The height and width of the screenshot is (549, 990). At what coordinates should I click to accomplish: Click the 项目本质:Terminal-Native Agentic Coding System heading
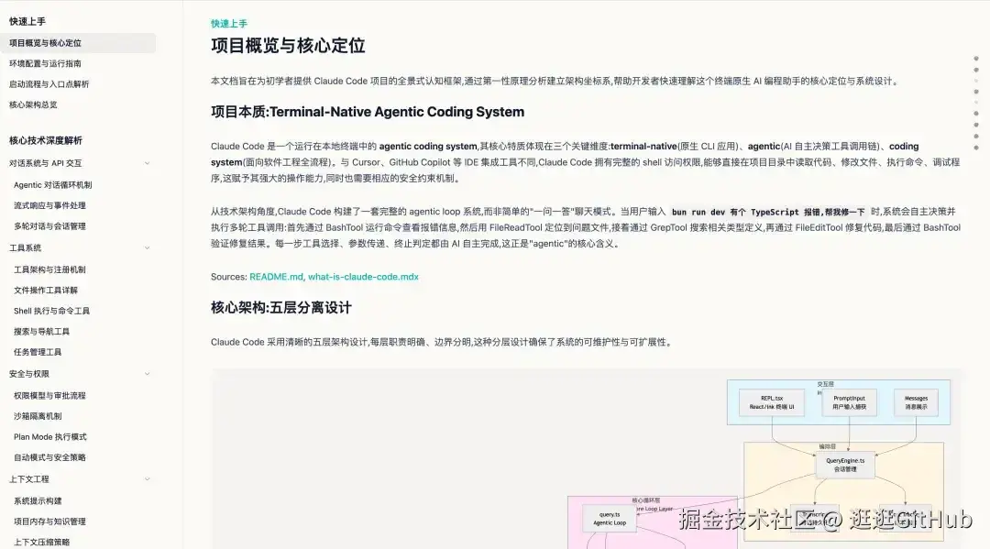point(368,112)
